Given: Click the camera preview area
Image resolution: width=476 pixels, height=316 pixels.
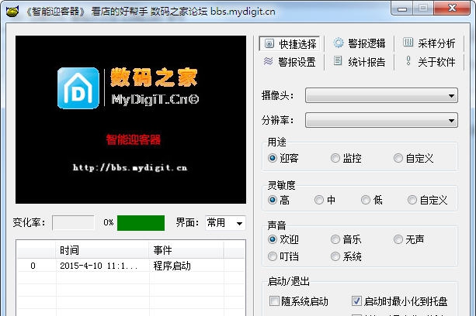Looking at the screenshot, I should coord(130,119).
